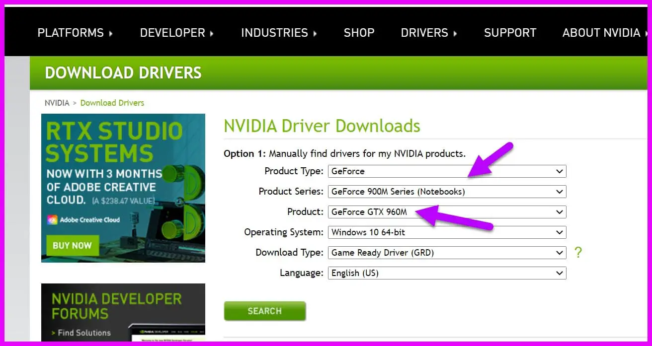Click the 'Product Type:' label
Screen dimensions: 652x346
click(x=294, y=171)
